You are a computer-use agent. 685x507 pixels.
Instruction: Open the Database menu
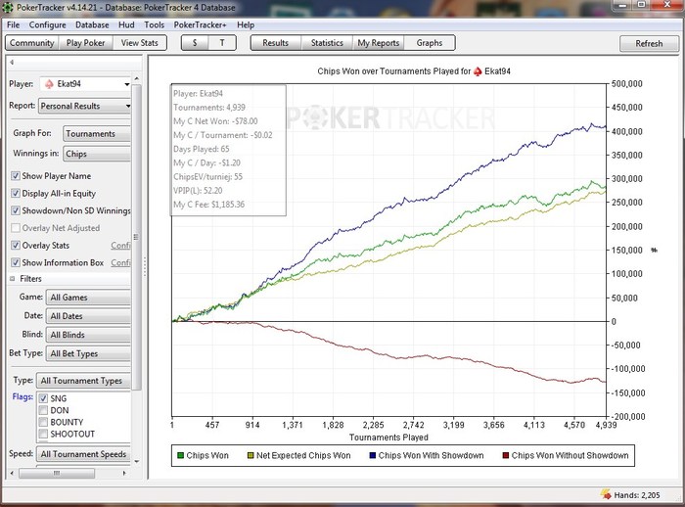click(x=92, y=24)
